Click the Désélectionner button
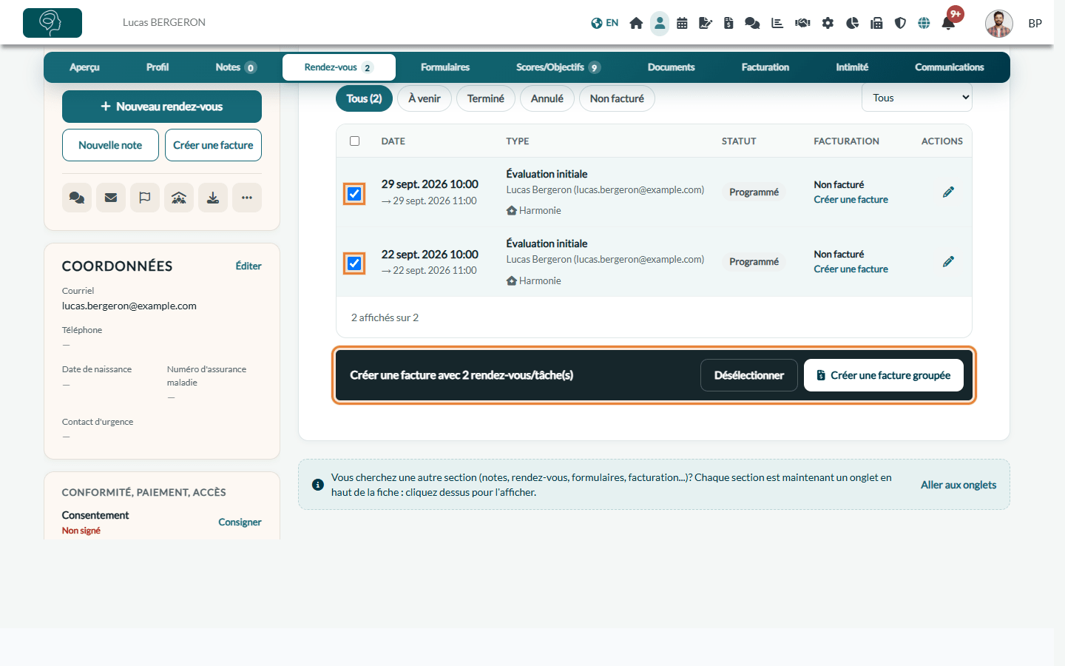 749,375
